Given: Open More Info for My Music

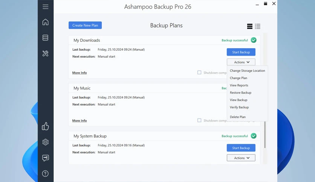Looking at the screenshot, I should tap(80, 121).
